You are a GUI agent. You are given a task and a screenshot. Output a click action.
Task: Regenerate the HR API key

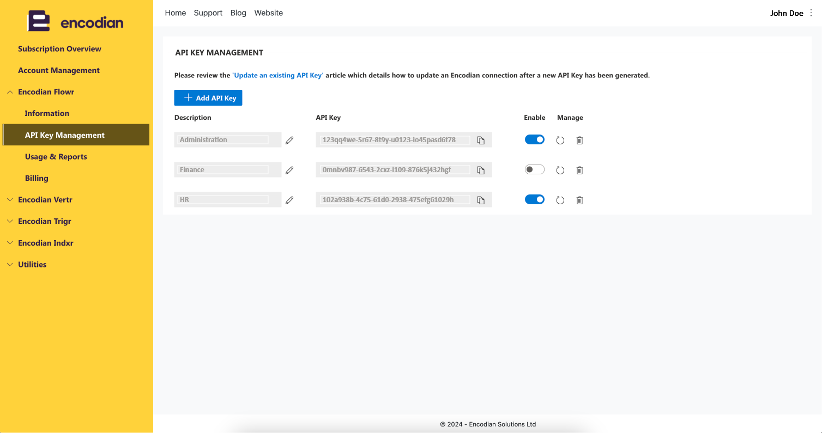(560, 200)
